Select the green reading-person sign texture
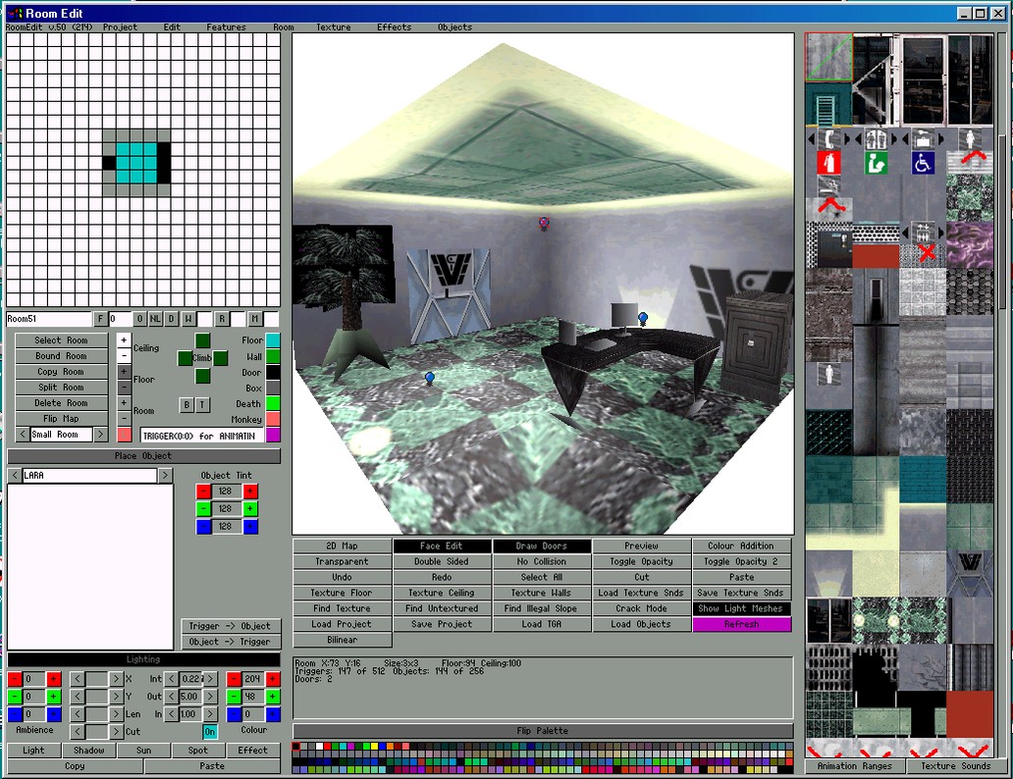This screenshot has width=1013, height=779. click(876, 162)
